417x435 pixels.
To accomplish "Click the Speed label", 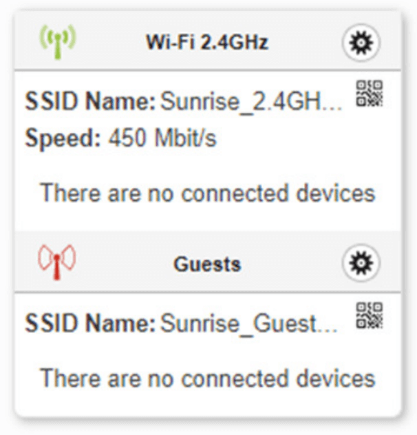I will coord(63,139).
